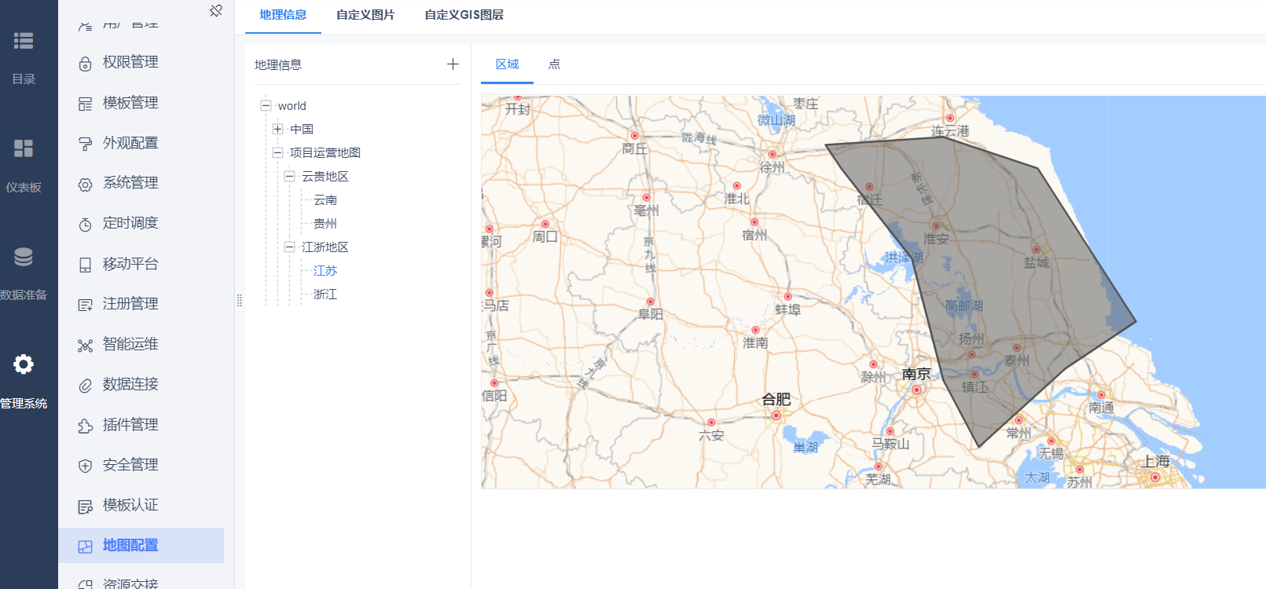
Task: Click the 注册管理 form icon
Action: (85, 305)
